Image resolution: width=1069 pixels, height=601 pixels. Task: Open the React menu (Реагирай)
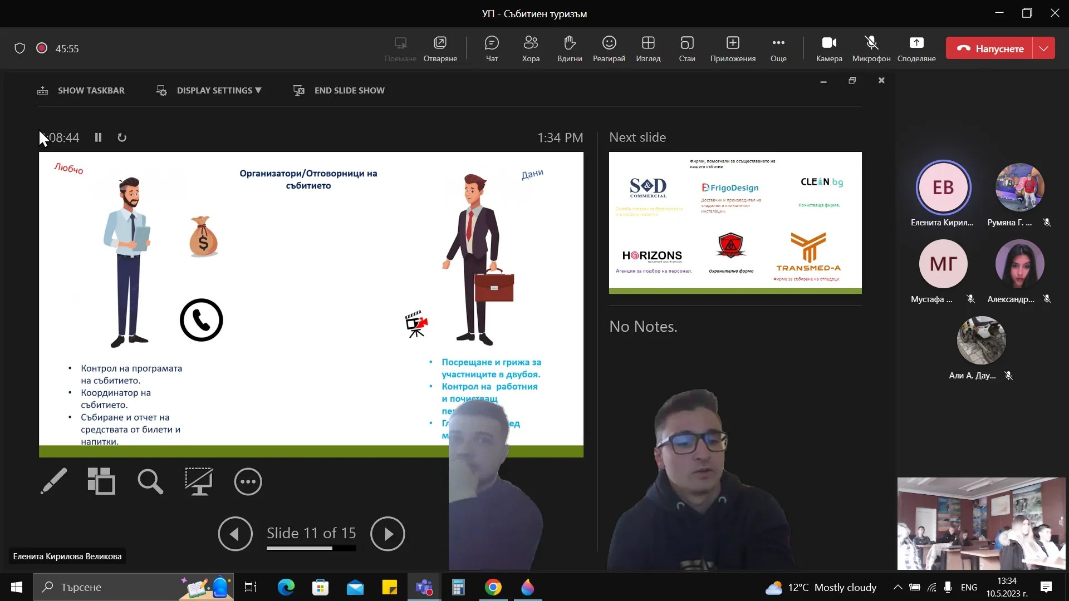609,49
